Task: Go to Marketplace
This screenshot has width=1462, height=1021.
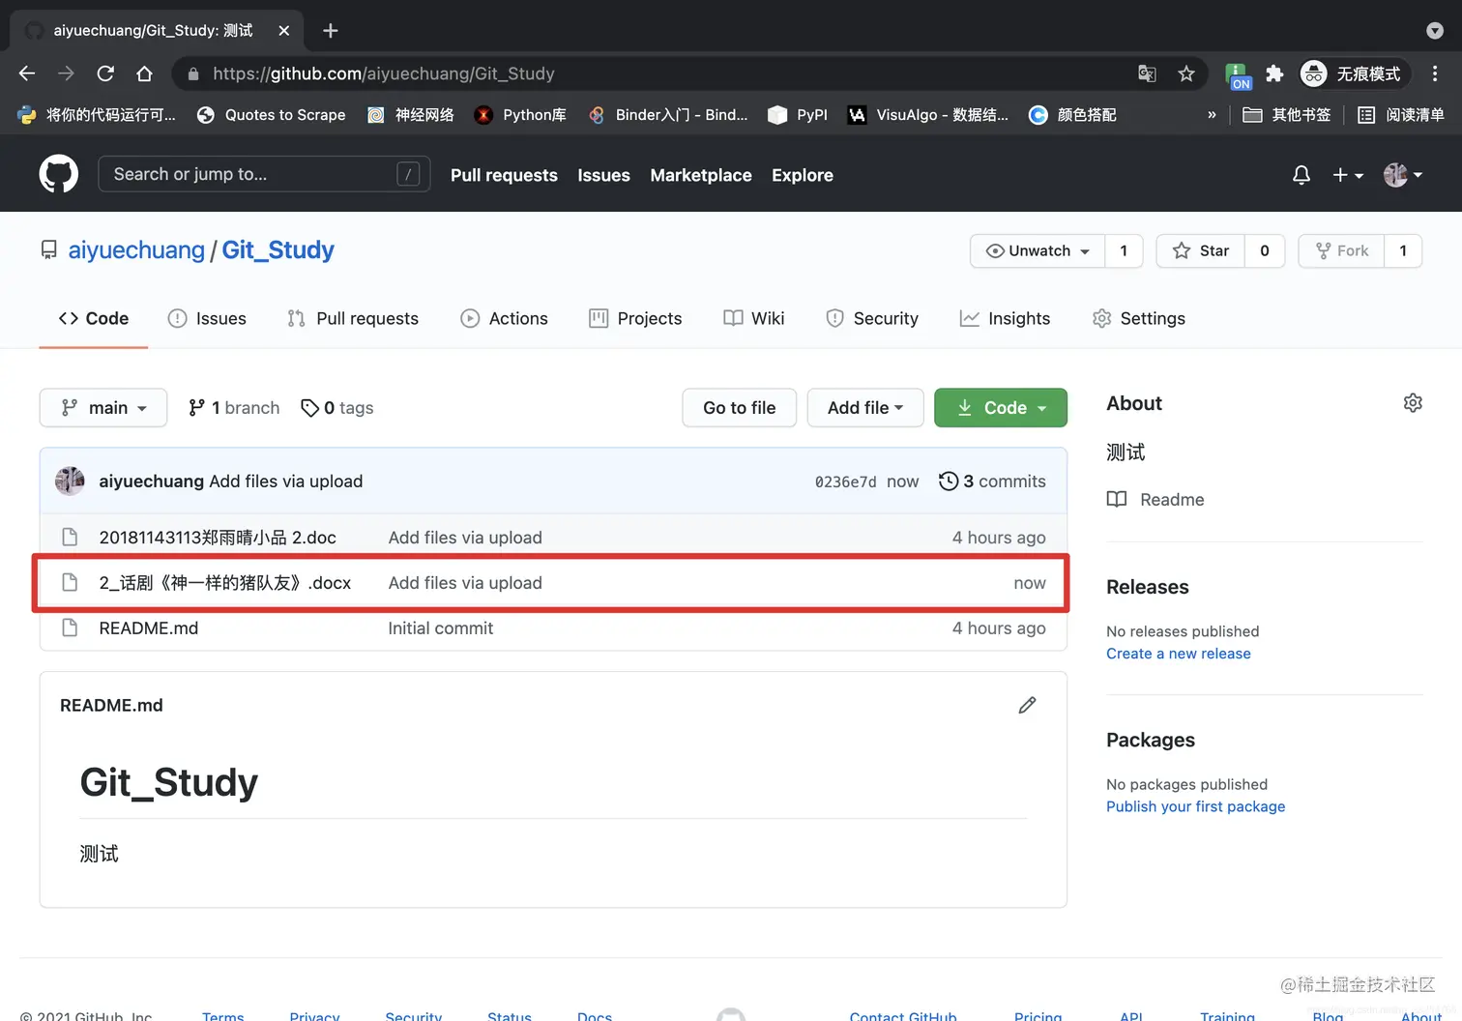Action: coord(701,175)
